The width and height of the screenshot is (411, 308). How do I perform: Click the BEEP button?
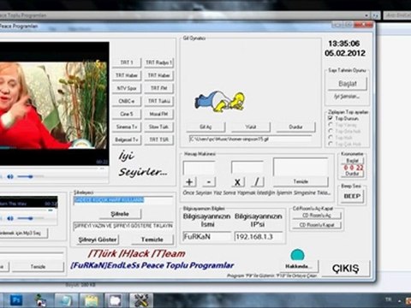tap(352, 196)
